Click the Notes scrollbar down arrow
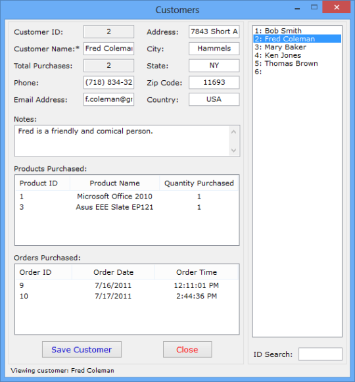Viewport: 355px width, 382px height. 233,150
